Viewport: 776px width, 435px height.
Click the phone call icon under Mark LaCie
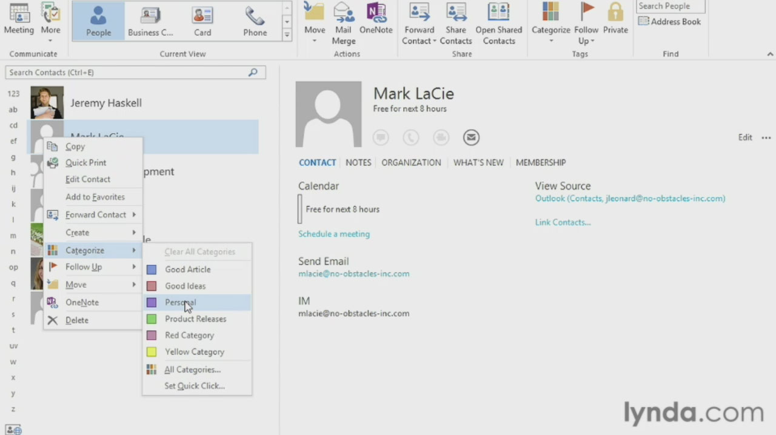pyautogui.click(x=411, y=138)
